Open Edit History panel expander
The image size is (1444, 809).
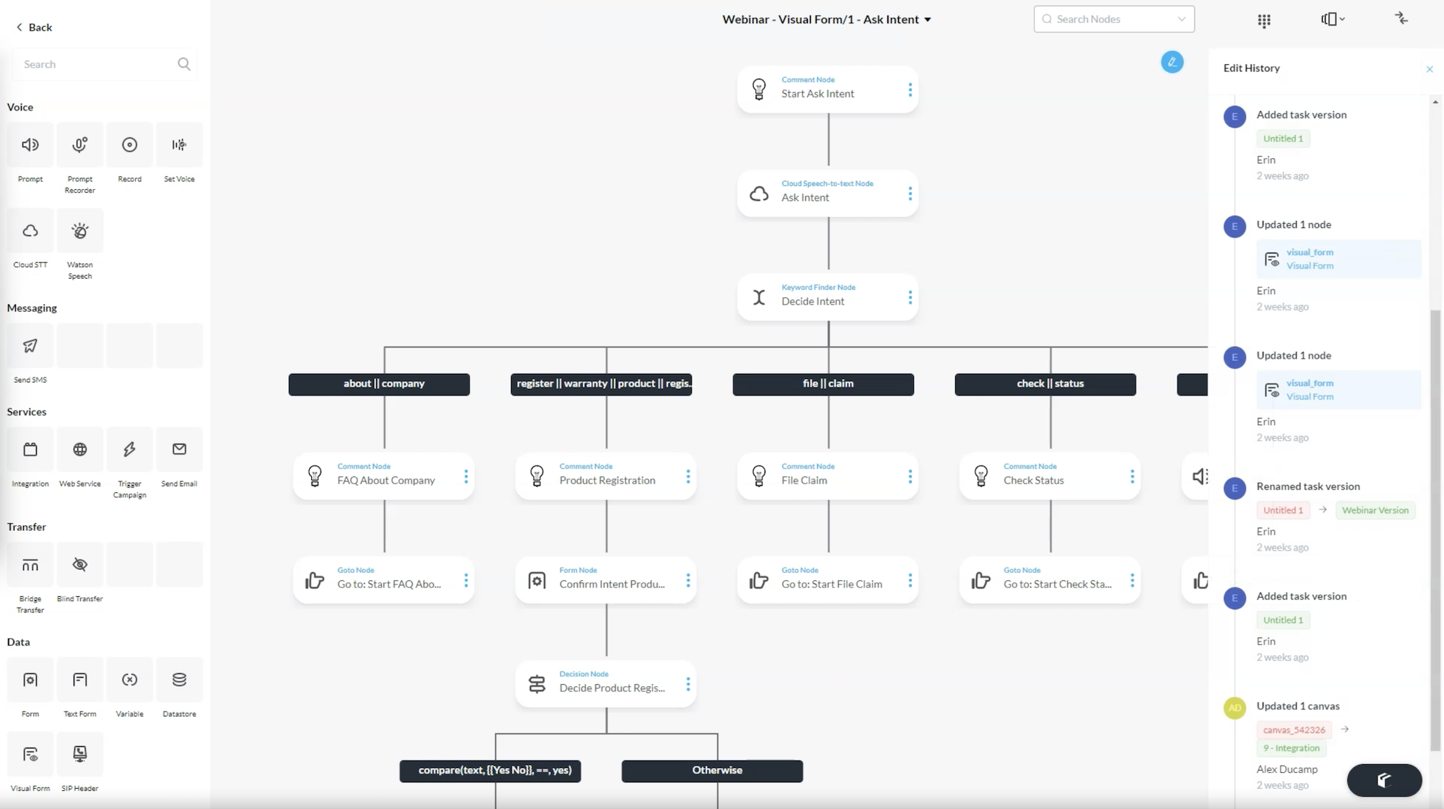tap(1401, 18)
